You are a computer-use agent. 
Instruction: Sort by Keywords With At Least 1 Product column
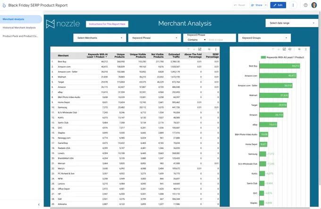97,55
